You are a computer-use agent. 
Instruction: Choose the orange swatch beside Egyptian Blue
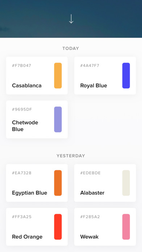pos(58,183)
